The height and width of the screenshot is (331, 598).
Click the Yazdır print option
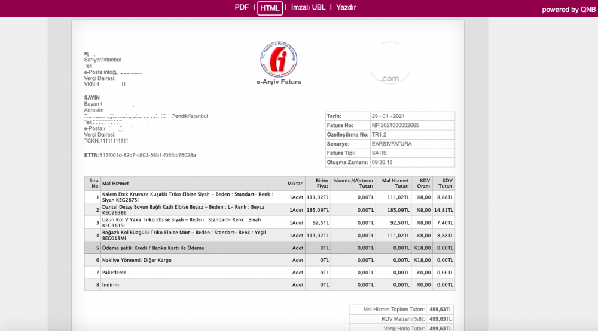(346, 7)
